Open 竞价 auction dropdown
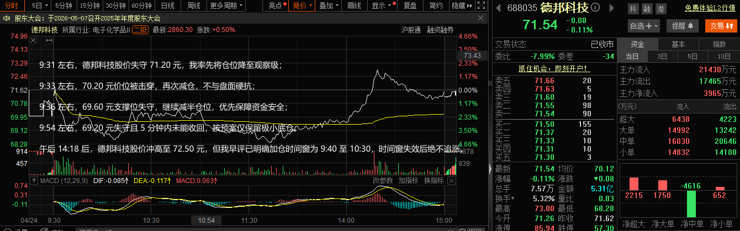The height and width of the screenshot is (231, 740). (x=303, y=6)
